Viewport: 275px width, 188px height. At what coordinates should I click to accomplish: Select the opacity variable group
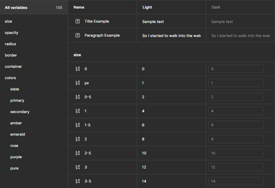[11, 33]
